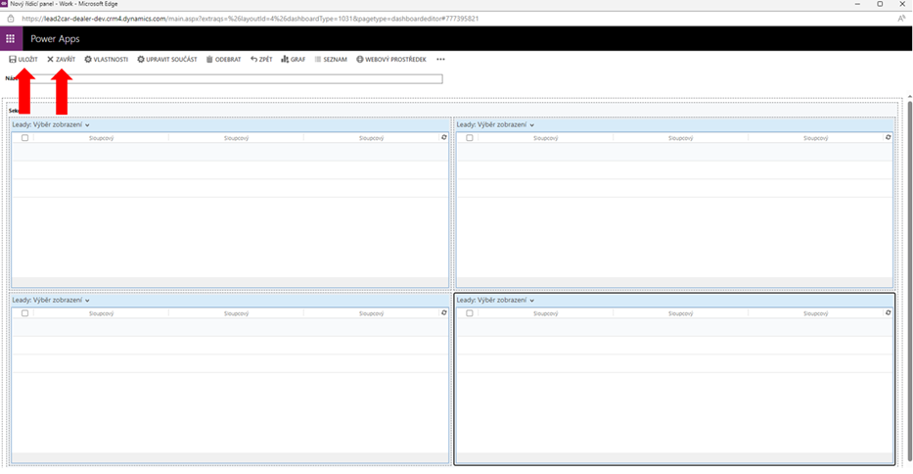This screenshot has width=913, height=474.
Task: Insert Webový prostředek web resource
Action: 392,60
